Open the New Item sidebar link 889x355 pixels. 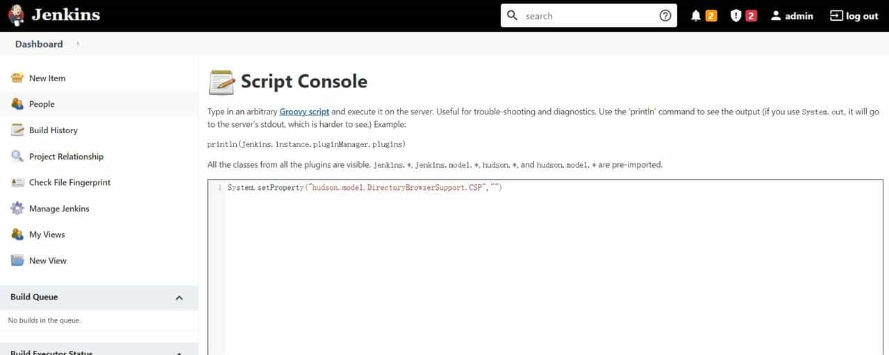click(47, 78)
